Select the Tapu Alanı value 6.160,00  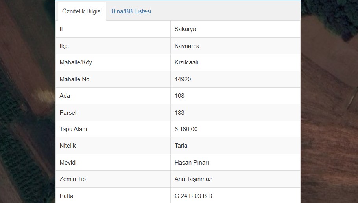pyautogui.click(x=186, y=129)
